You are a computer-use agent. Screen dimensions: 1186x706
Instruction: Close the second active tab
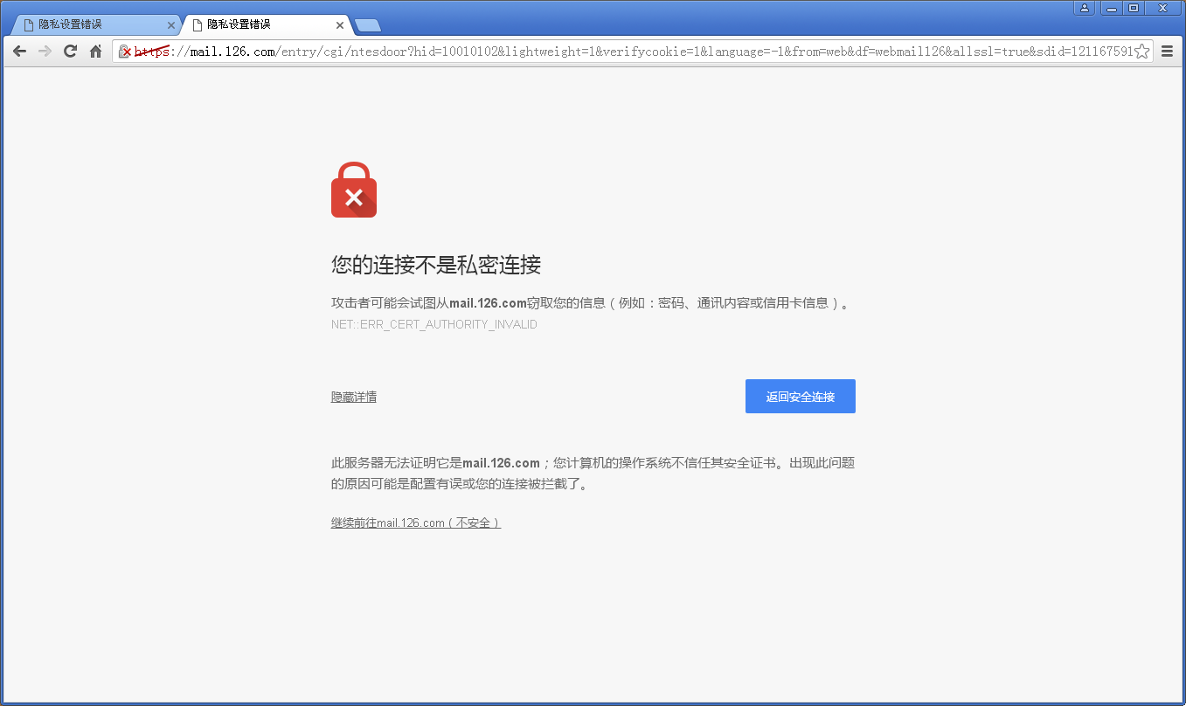pyautogui.click(x=340, y=25)
